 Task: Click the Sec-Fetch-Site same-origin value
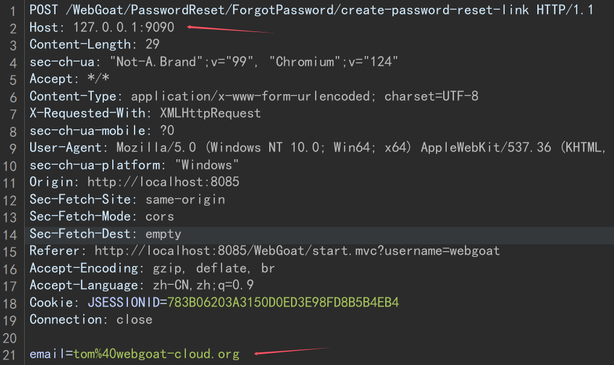[x=185, y=199]
